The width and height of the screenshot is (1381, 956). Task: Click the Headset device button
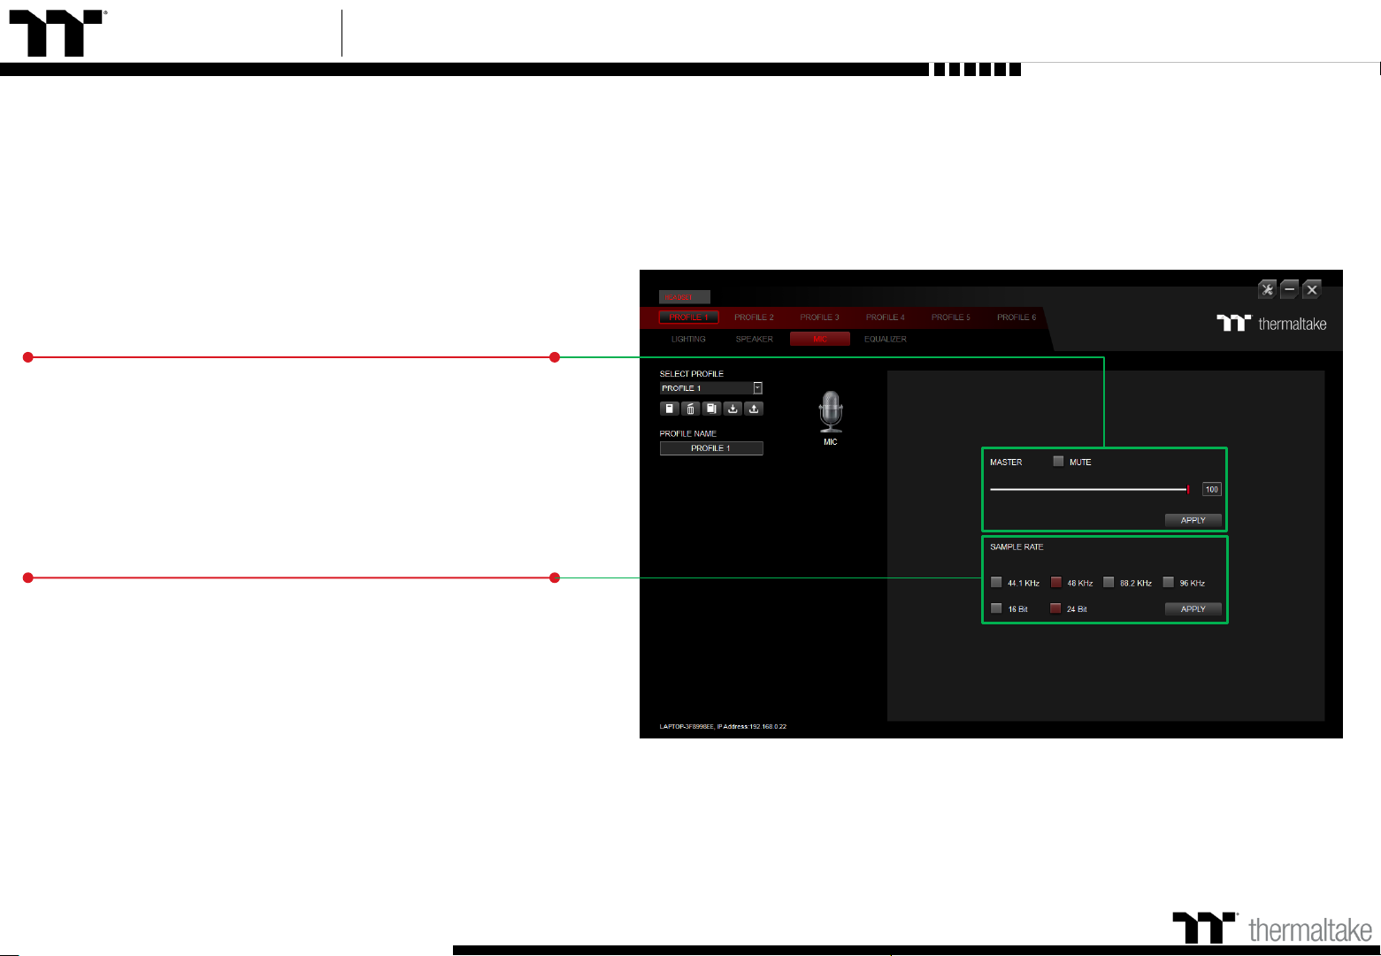coord(684,298)
